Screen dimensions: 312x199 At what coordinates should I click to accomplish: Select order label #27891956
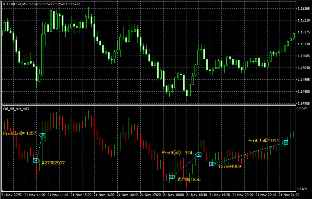tap(189, 179)
